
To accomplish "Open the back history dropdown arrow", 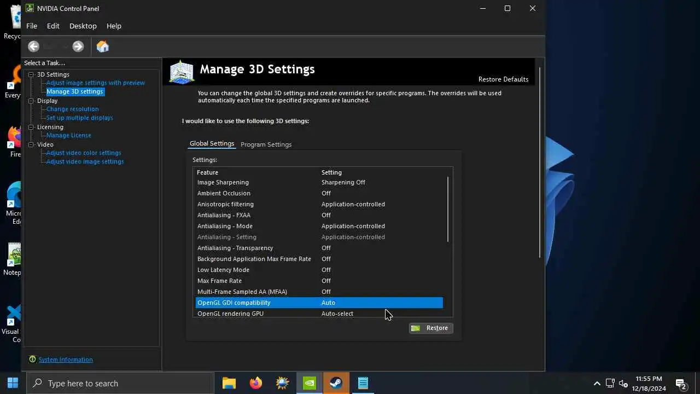I will [65, 47].
